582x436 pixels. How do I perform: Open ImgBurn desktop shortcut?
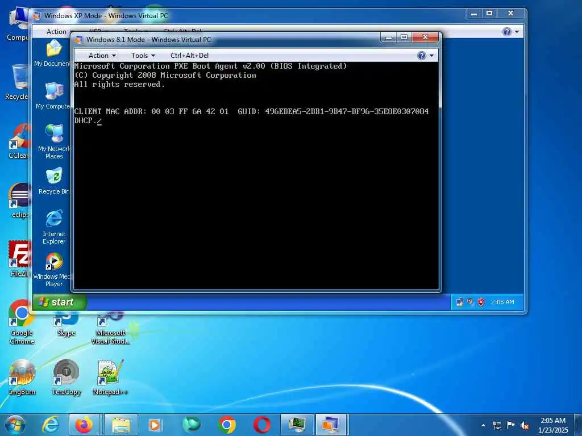[x=22, y=377]
